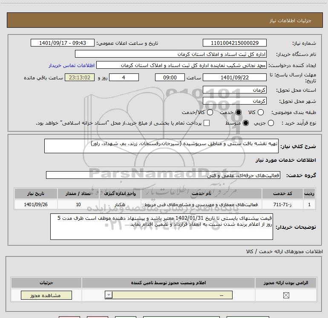The height and width of the screenshot is (318, 328).
Task: Click the نام دستگاه خریدار field
Action: pos(171,54)
